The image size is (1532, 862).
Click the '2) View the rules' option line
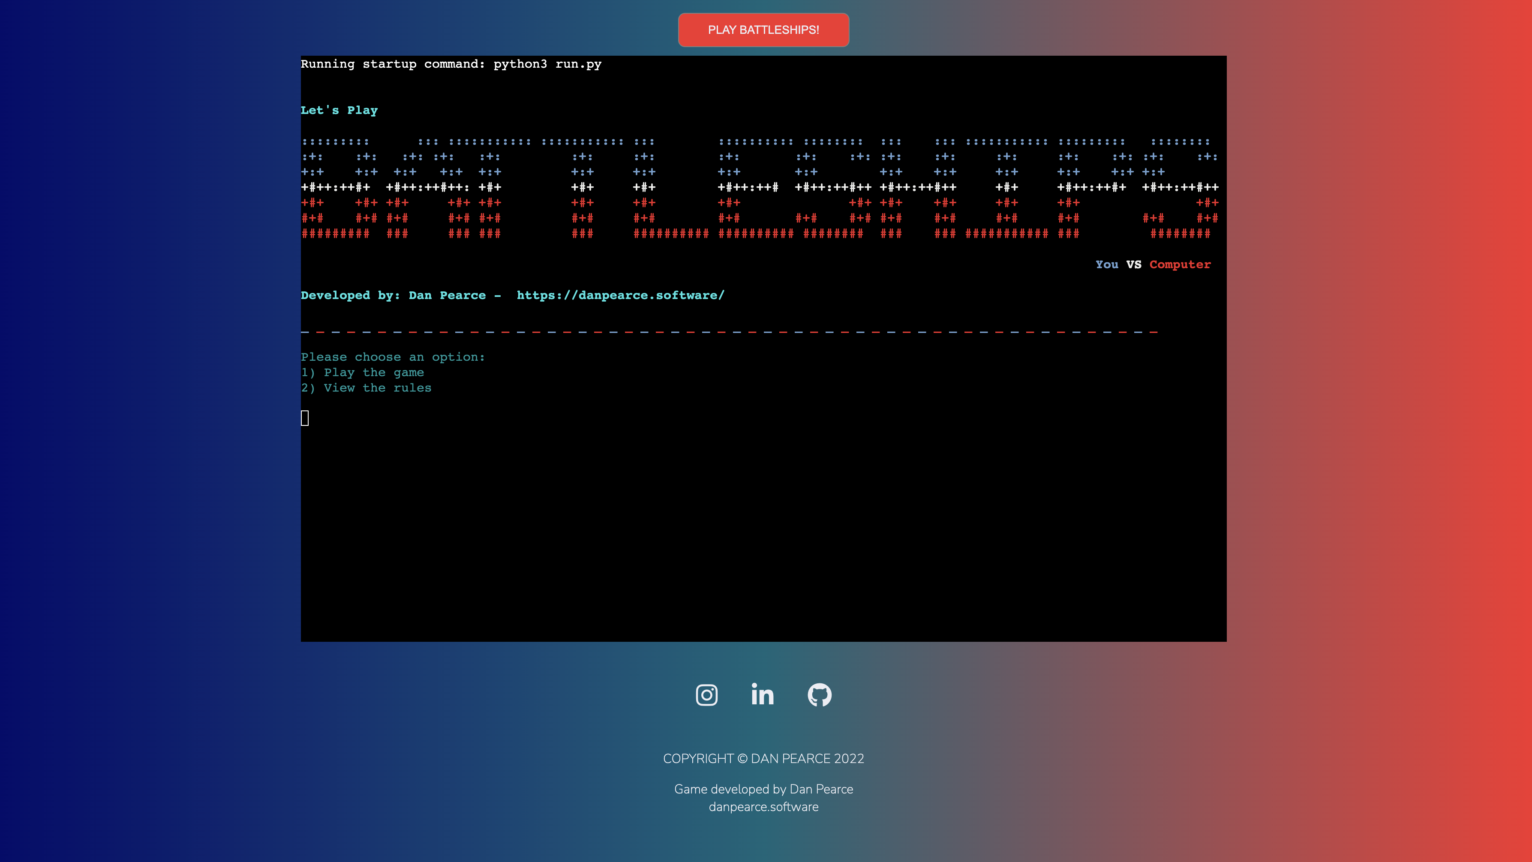pyautogui.click(x=366, y=388)
